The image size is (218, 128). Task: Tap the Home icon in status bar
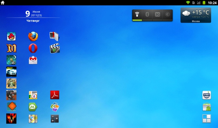3,3
